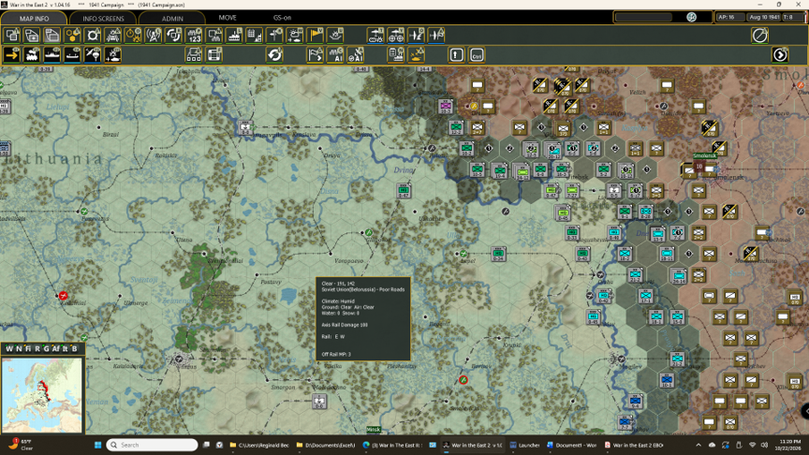Image resolution: width=809 pixels, height=455 pixels.
Task: Click the airbase with tank-tread icon
Action: click(375, 36)
